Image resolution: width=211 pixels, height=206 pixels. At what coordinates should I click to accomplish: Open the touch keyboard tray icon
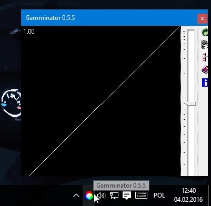141,195
